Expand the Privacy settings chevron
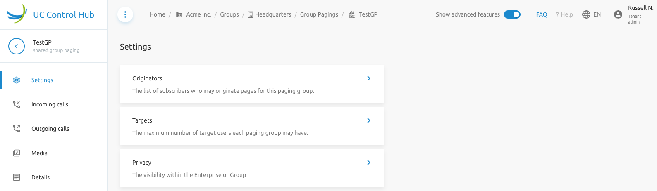 369,163
